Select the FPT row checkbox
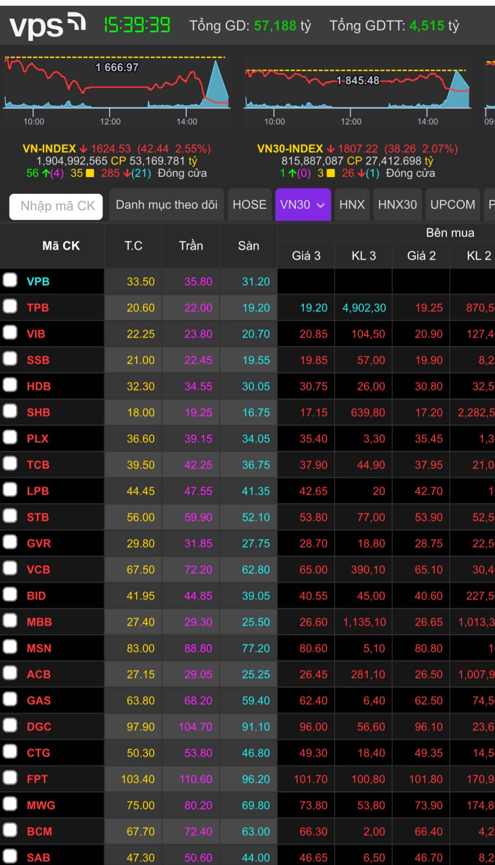This screenshot has height=865, width=495. coord(10,777)
